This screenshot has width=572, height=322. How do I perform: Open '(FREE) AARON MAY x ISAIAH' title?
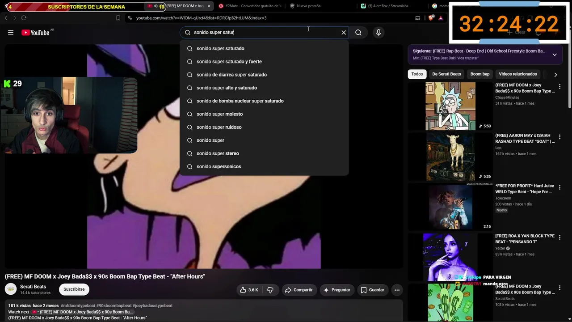pyautogui.click(x=525, y=138)
